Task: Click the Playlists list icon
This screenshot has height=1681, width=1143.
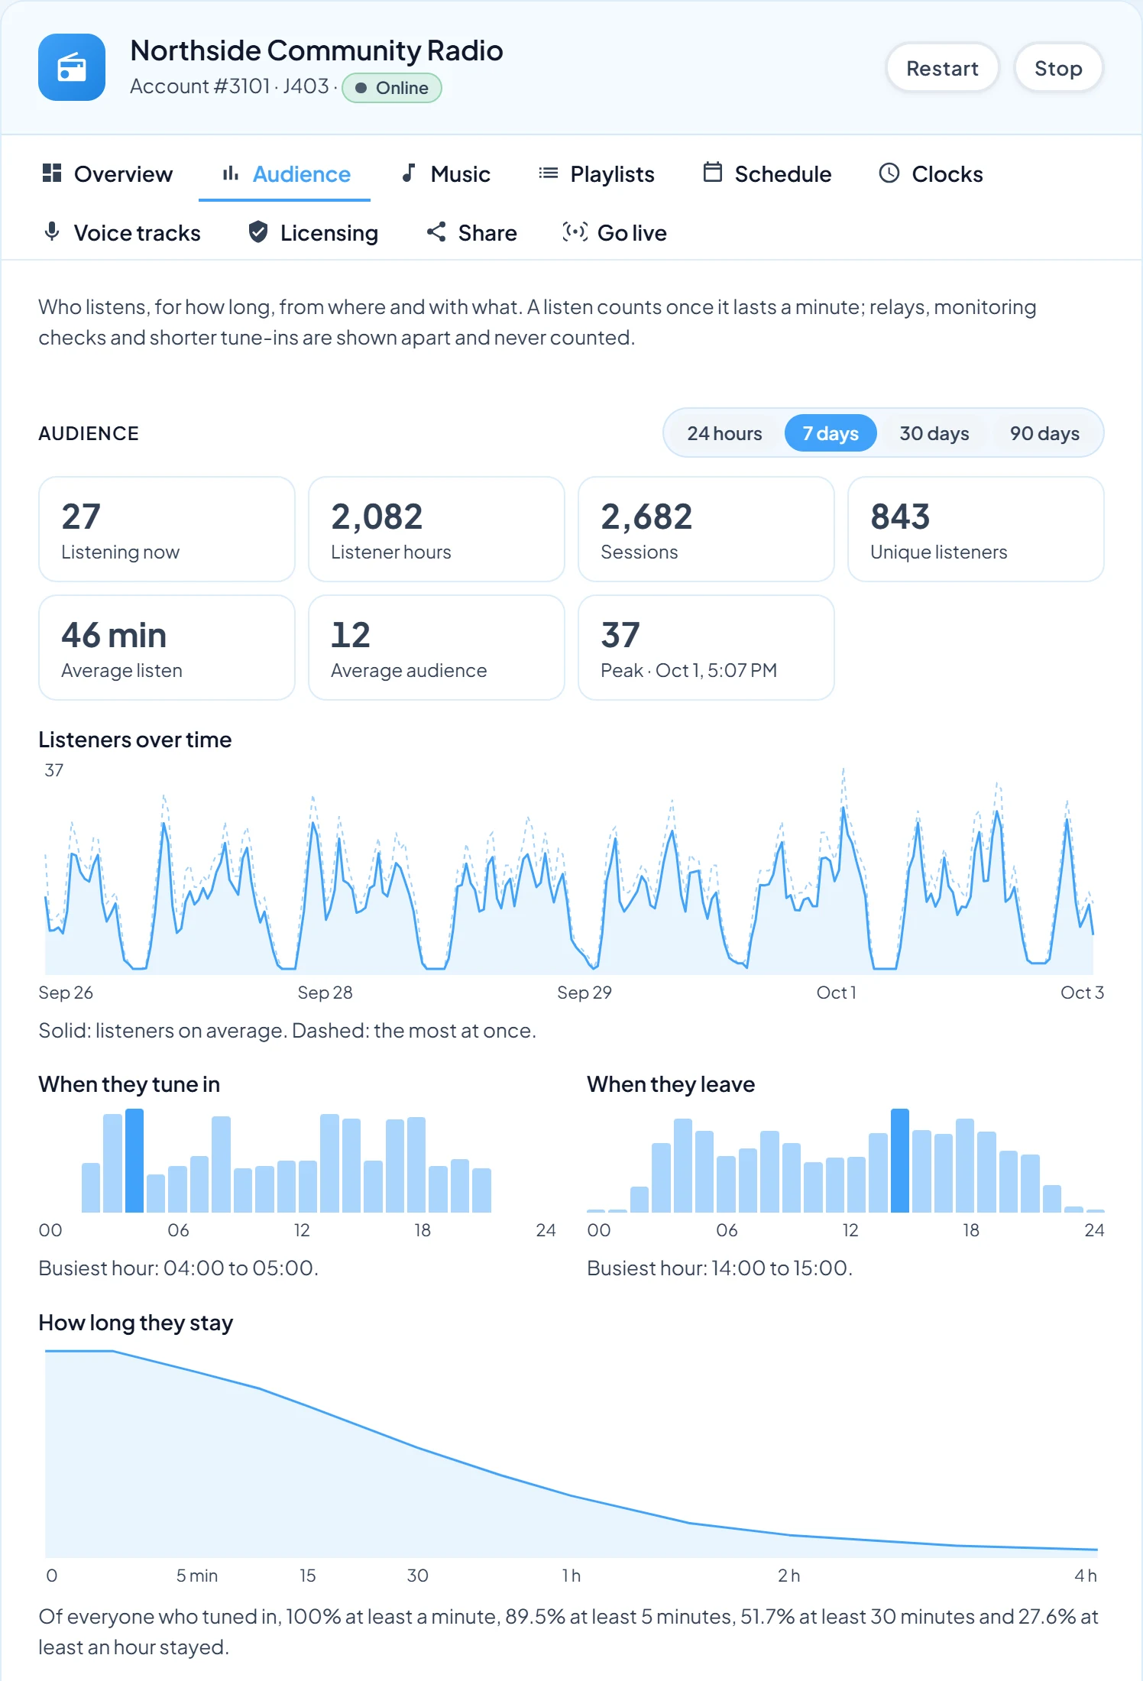Action: [x=549, y=173]
